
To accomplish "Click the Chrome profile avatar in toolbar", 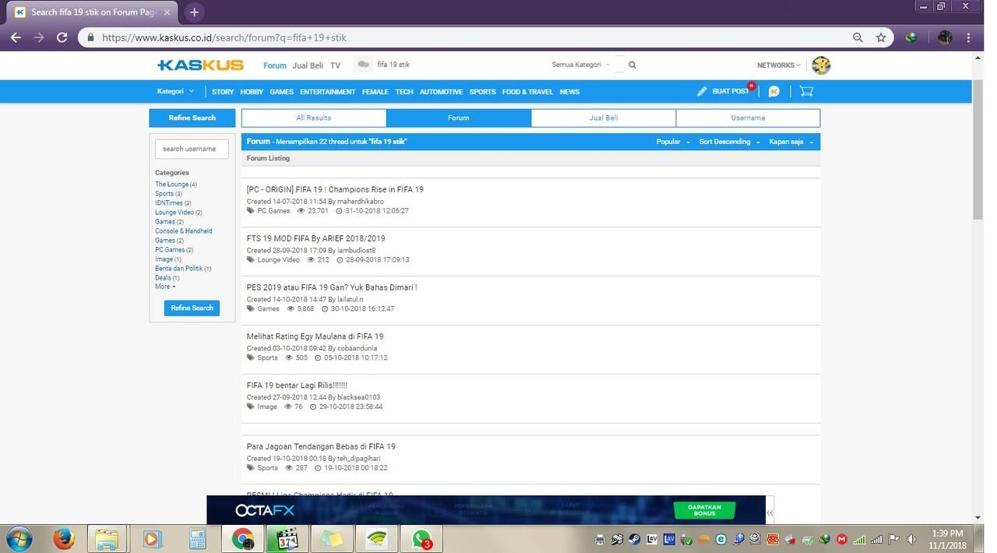I will click(945, 37).
